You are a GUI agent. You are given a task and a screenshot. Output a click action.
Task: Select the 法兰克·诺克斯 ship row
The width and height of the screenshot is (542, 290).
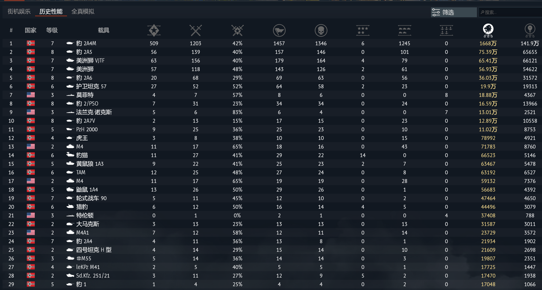coord(271,112)
